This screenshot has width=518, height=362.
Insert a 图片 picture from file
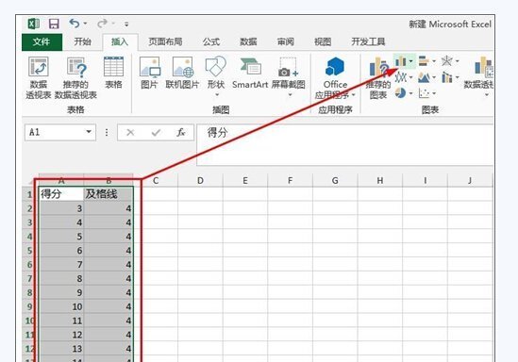pyautogui.click(x=149, y=73)
